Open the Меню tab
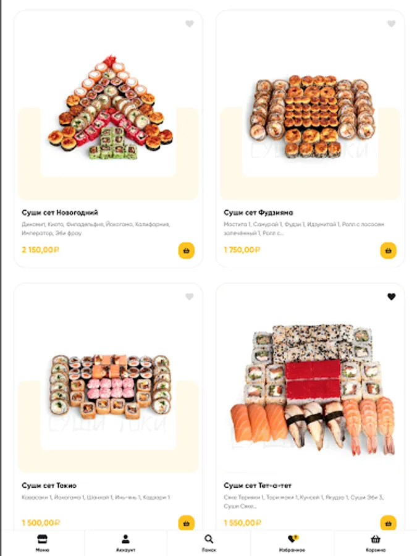417x556 pixels. pos(42,543)
